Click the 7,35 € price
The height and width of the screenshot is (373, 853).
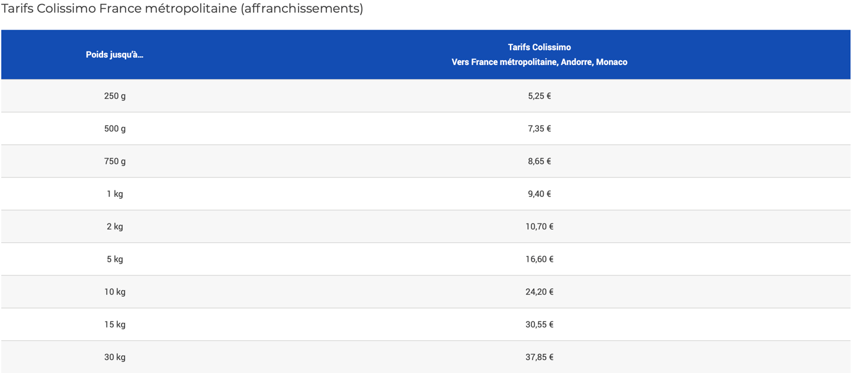pos(539,128)
